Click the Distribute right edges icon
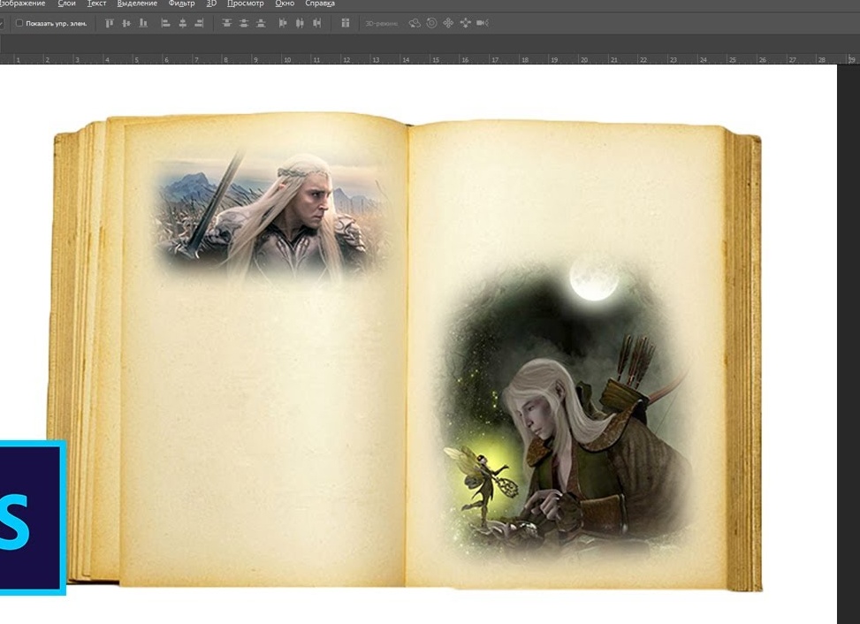860x624 pixels. click(317, 23)
